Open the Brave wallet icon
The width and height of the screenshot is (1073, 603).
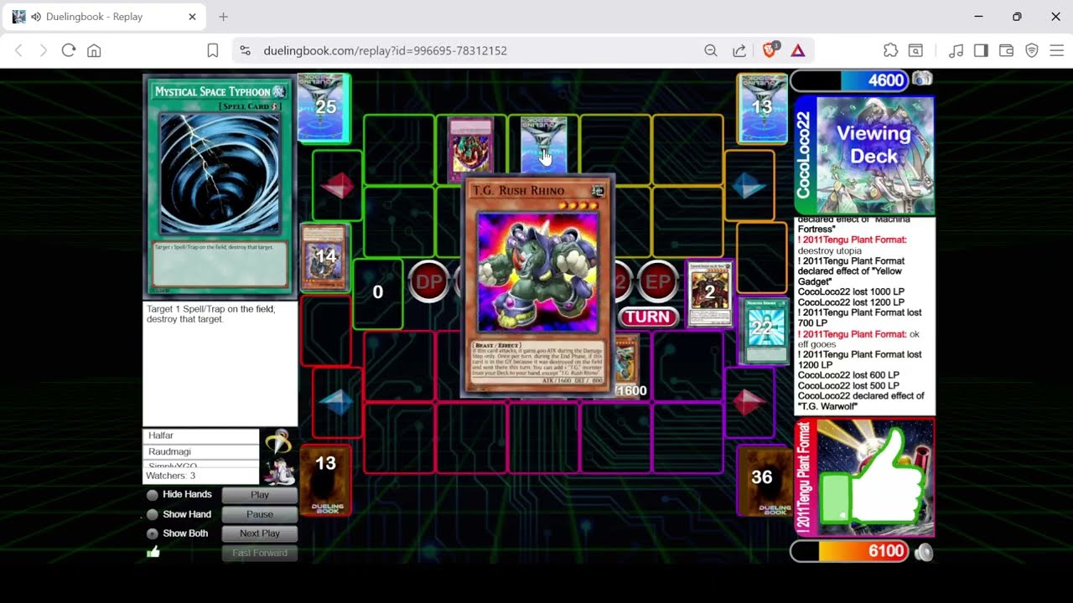(1007, 51)
